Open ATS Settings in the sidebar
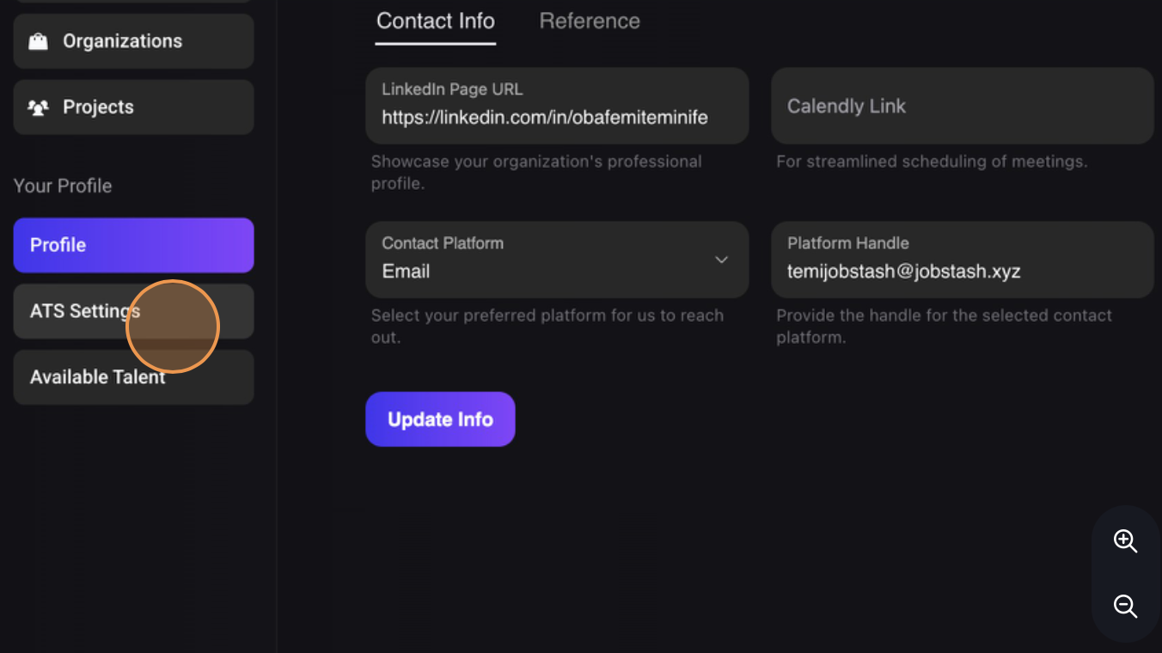 [133, 311]
